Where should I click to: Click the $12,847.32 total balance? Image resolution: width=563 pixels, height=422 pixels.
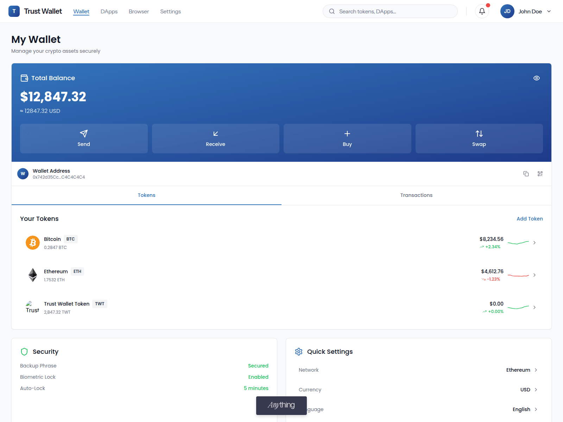[53, 97]
